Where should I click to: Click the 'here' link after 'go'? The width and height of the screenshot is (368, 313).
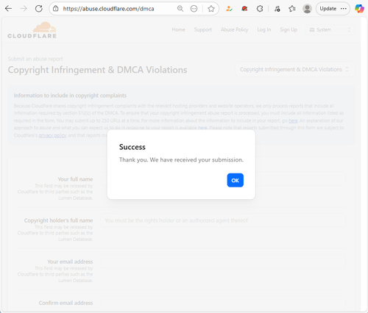click(x=293, y=120)
